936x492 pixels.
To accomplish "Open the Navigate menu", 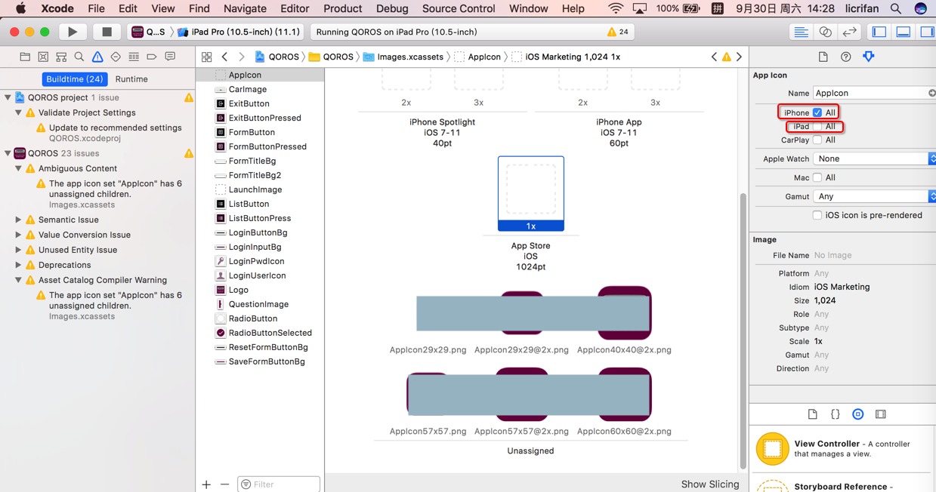I will 245,8.
